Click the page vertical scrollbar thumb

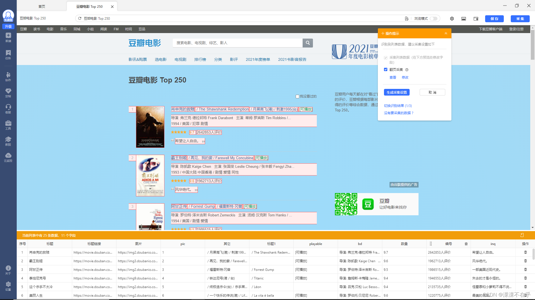(532, 44)
